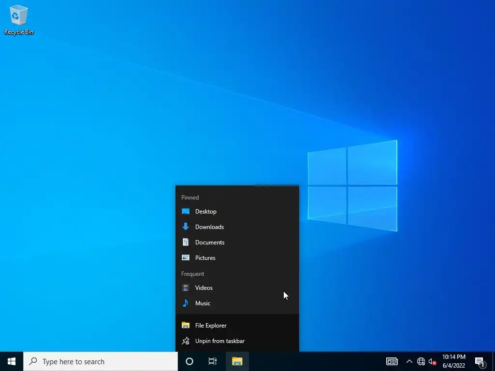Screen dimensions: 495x371
Task: Open the Action Center notifications icon
Action: 480,361
